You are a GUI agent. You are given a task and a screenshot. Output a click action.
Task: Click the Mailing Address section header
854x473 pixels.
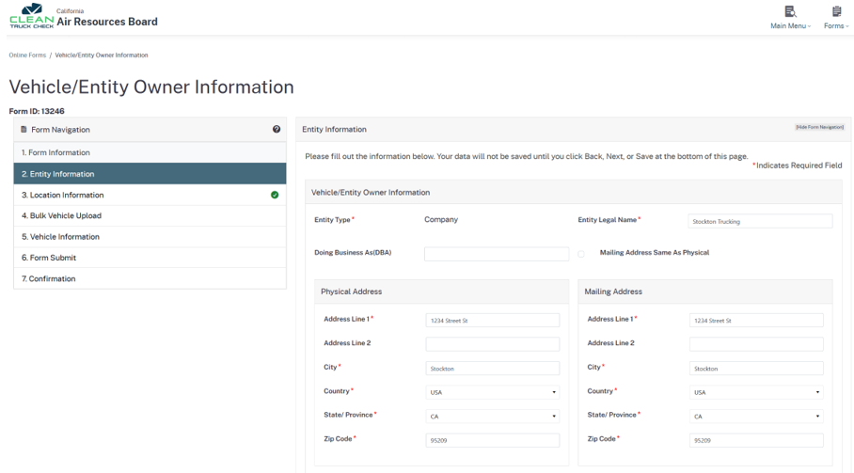click(x=705, y=292)
